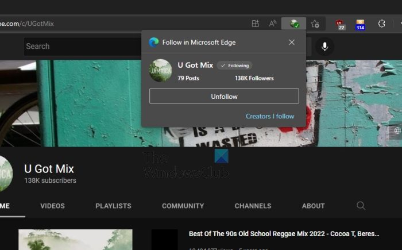The height and width of the screenshot is (250, 402).
Task: Click the Follow creator icon in address bar
Action: [x=294, y=24]
